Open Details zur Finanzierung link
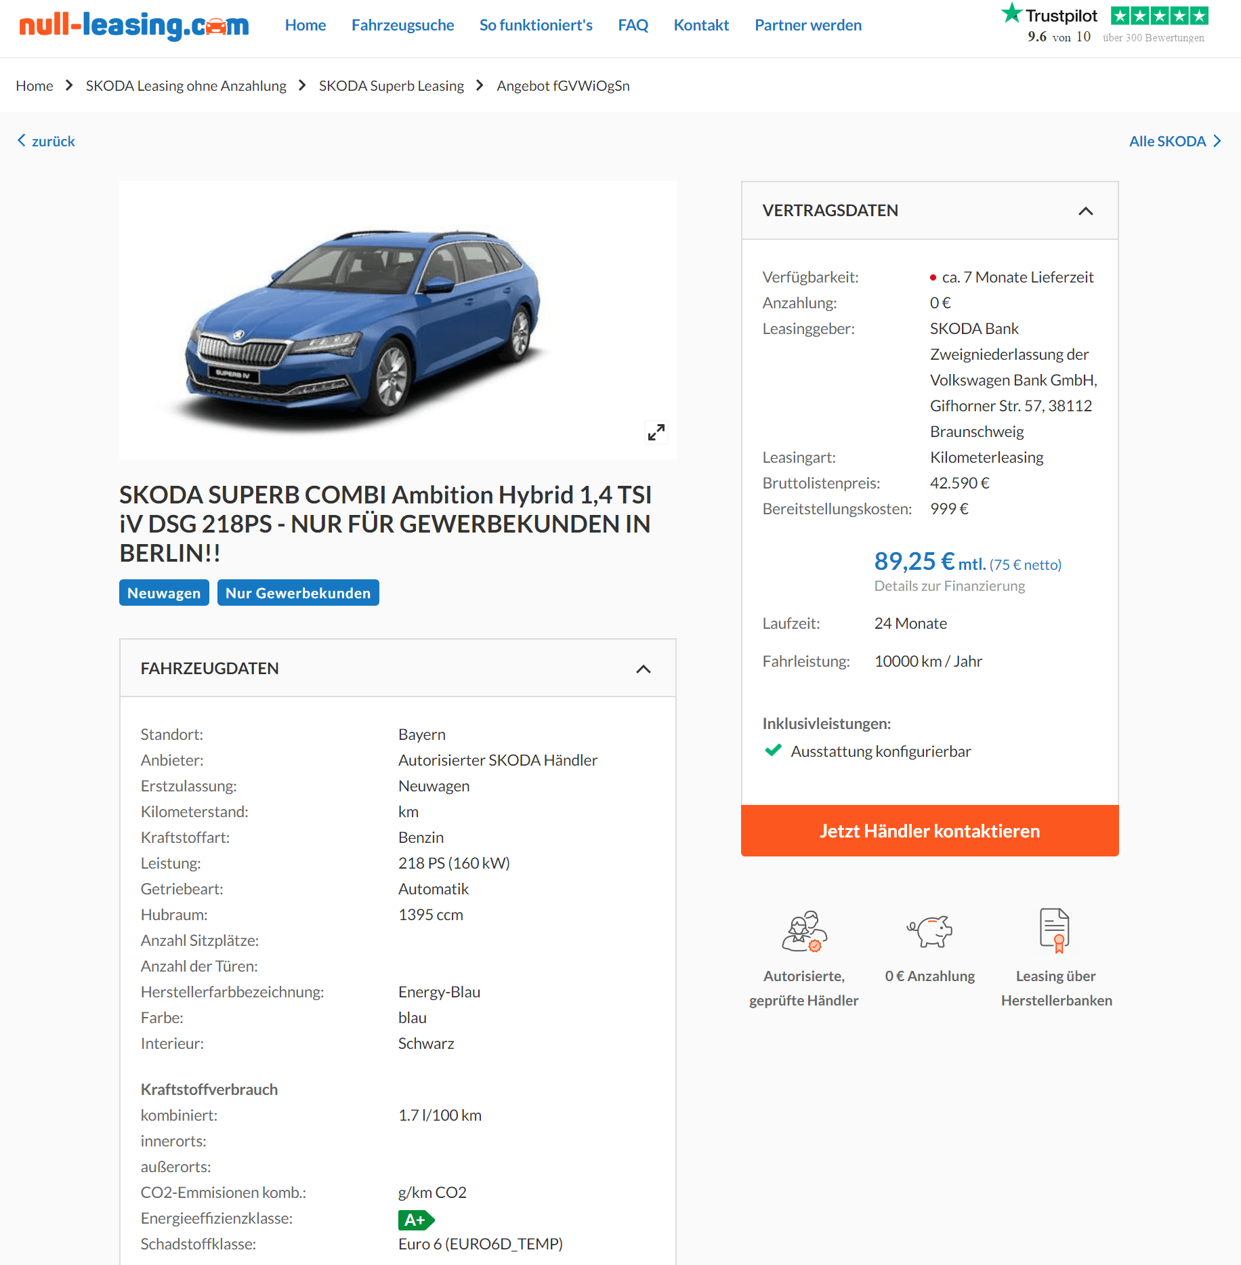The height and width of the screenshot is (1265, 1241). point(949,586)
